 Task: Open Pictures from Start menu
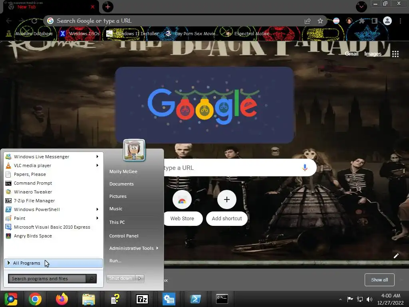coord(118,196)
